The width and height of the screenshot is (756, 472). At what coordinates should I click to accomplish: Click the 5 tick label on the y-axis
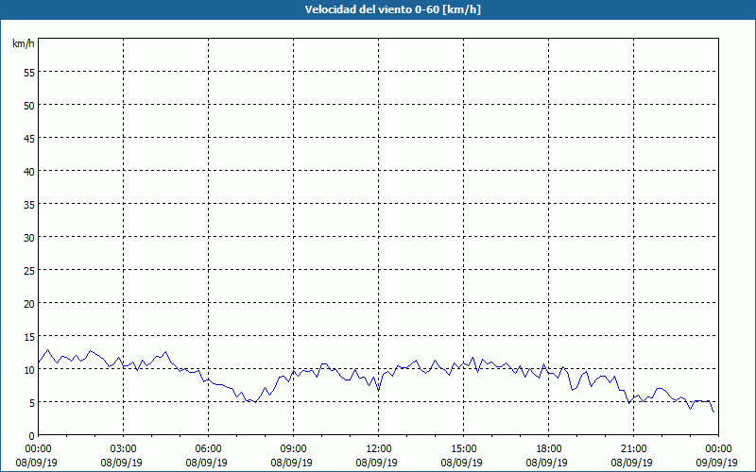[x=31, y=402]
